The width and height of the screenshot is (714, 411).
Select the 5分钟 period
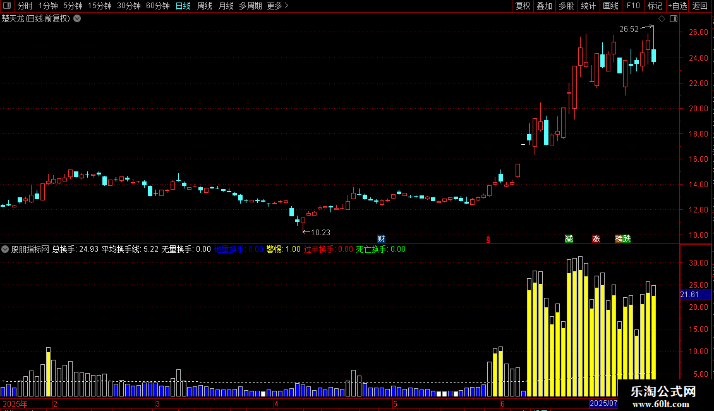point(73,6)
